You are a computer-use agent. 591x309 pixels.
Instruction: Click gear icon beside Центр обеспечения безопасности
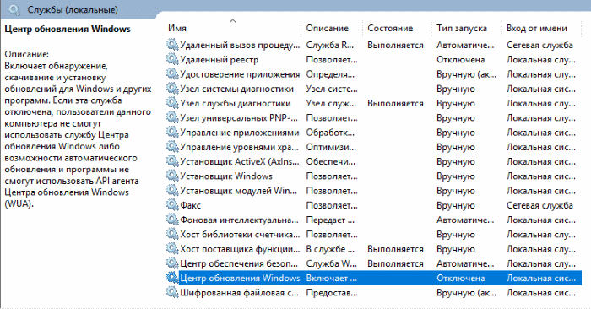click(x=172, y=263)
